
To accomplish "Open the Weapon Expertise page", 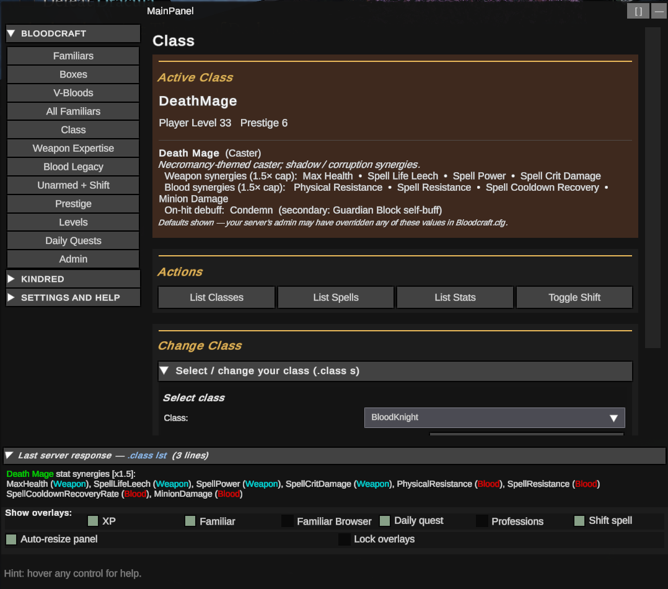I will [73, 148].
